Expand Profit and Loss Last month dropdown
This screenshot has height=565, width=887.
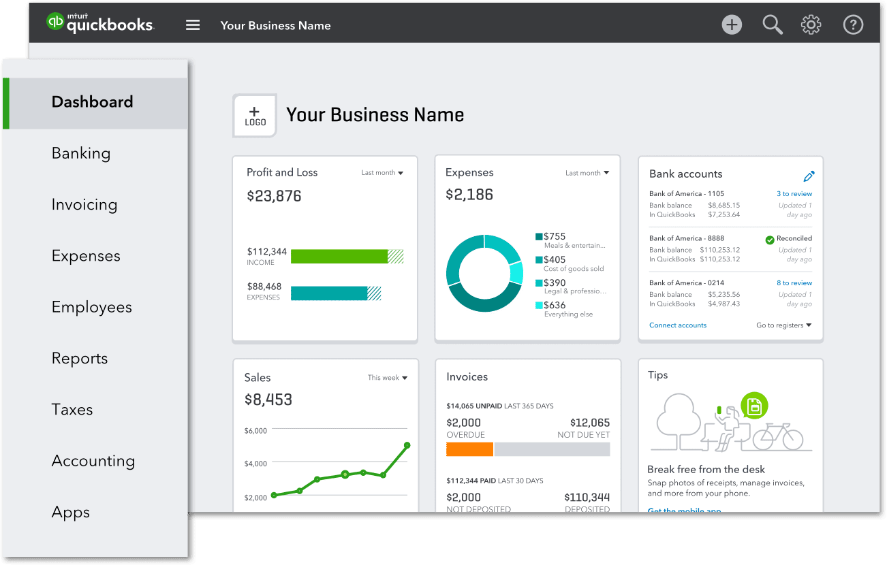point(382,173)
